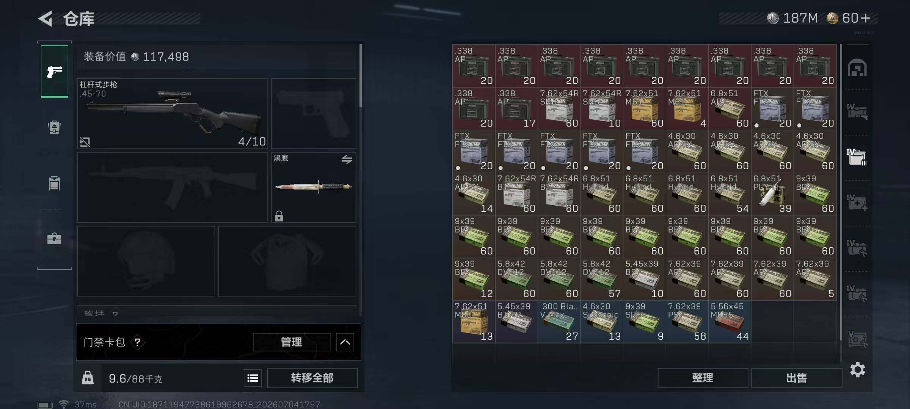Screen dimensions: 910x409
Task: Select the 6.8x51 PLY stack of 39
Action: pos(772,194)
